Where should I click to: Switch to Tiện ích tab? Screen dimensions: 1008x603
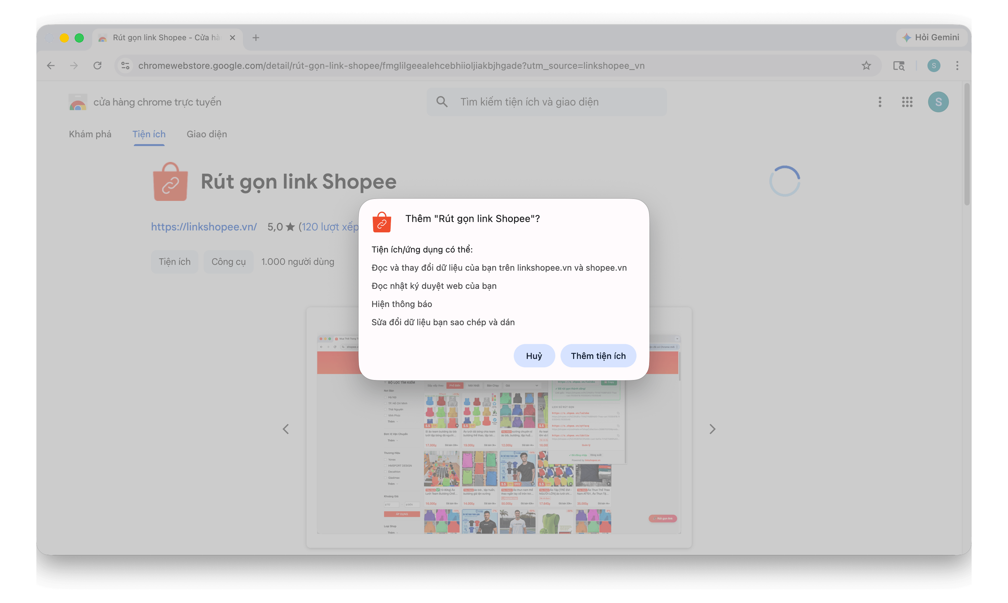coord(149,134)
